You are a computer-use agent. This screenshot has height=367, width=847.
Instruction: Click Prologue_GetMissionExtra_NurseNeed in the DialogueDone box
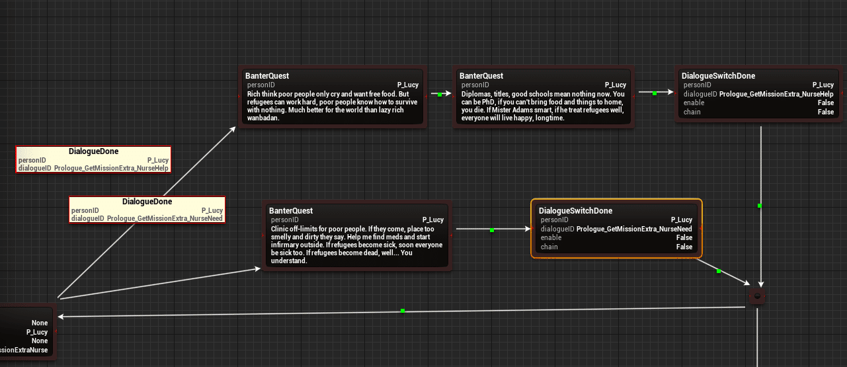(165, 218)
